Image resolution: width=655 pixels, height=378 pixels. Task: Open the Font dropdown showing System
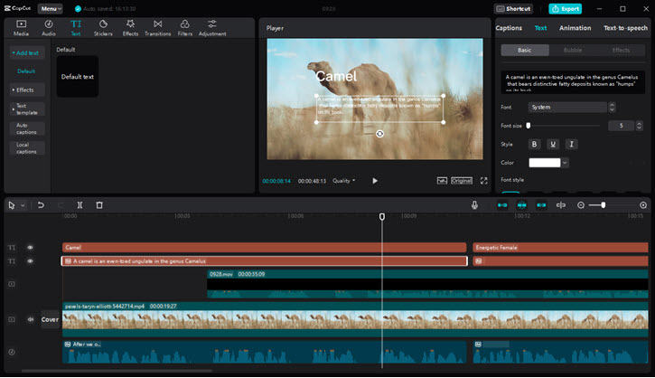567,107
